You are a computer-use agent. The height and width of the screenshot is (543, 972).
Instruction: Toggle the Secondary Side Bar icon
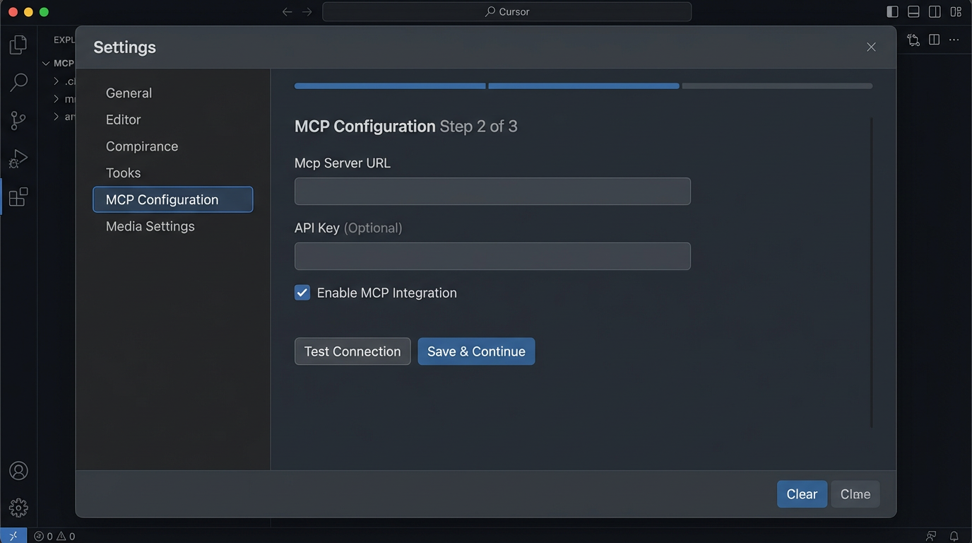point(934,11)
